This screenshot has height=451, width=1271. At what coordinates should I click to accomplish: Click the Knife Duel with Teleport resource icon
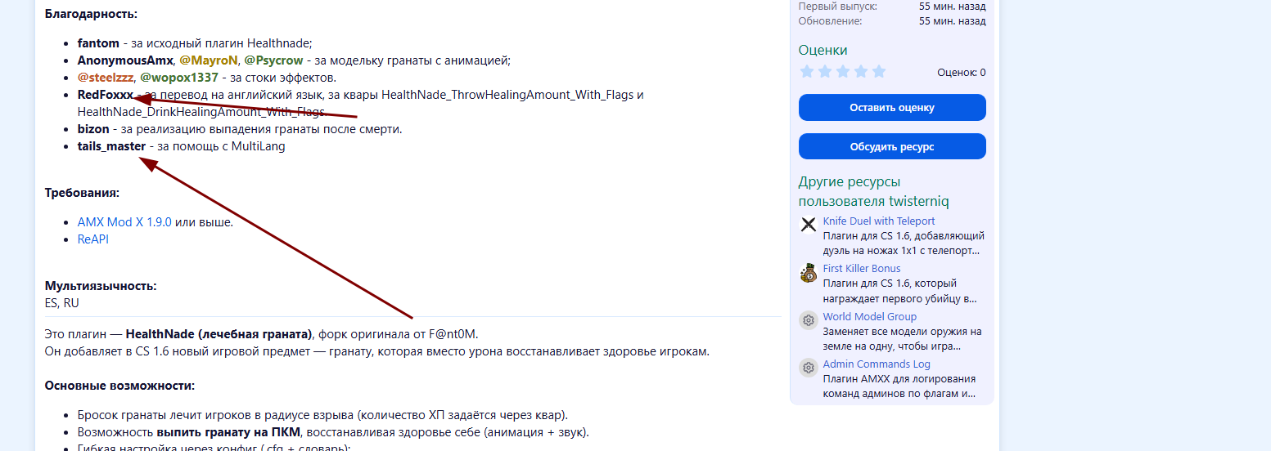pyautogui.click(x=809, y=225)
